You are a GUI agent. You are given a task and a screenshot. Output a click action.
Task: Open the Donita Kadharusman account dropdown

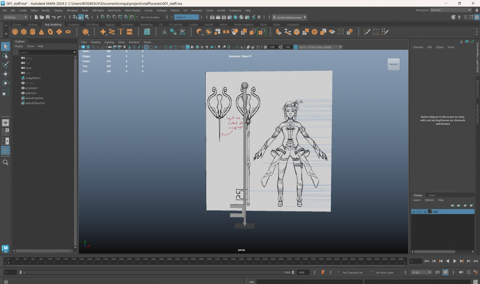(289, 17)
